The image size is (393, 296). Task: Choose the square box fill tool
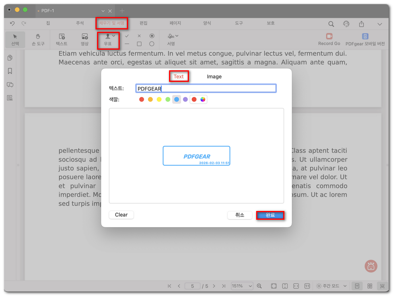click(x=139, y=44)
